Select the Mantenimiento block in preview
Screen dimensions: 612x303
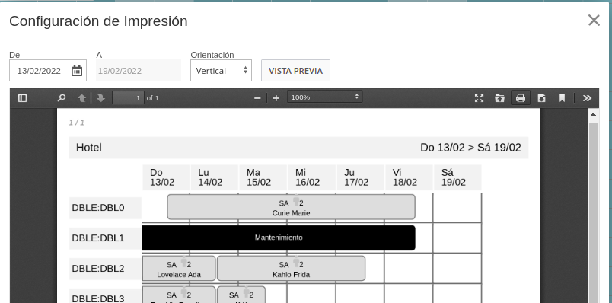click(279, 238)
